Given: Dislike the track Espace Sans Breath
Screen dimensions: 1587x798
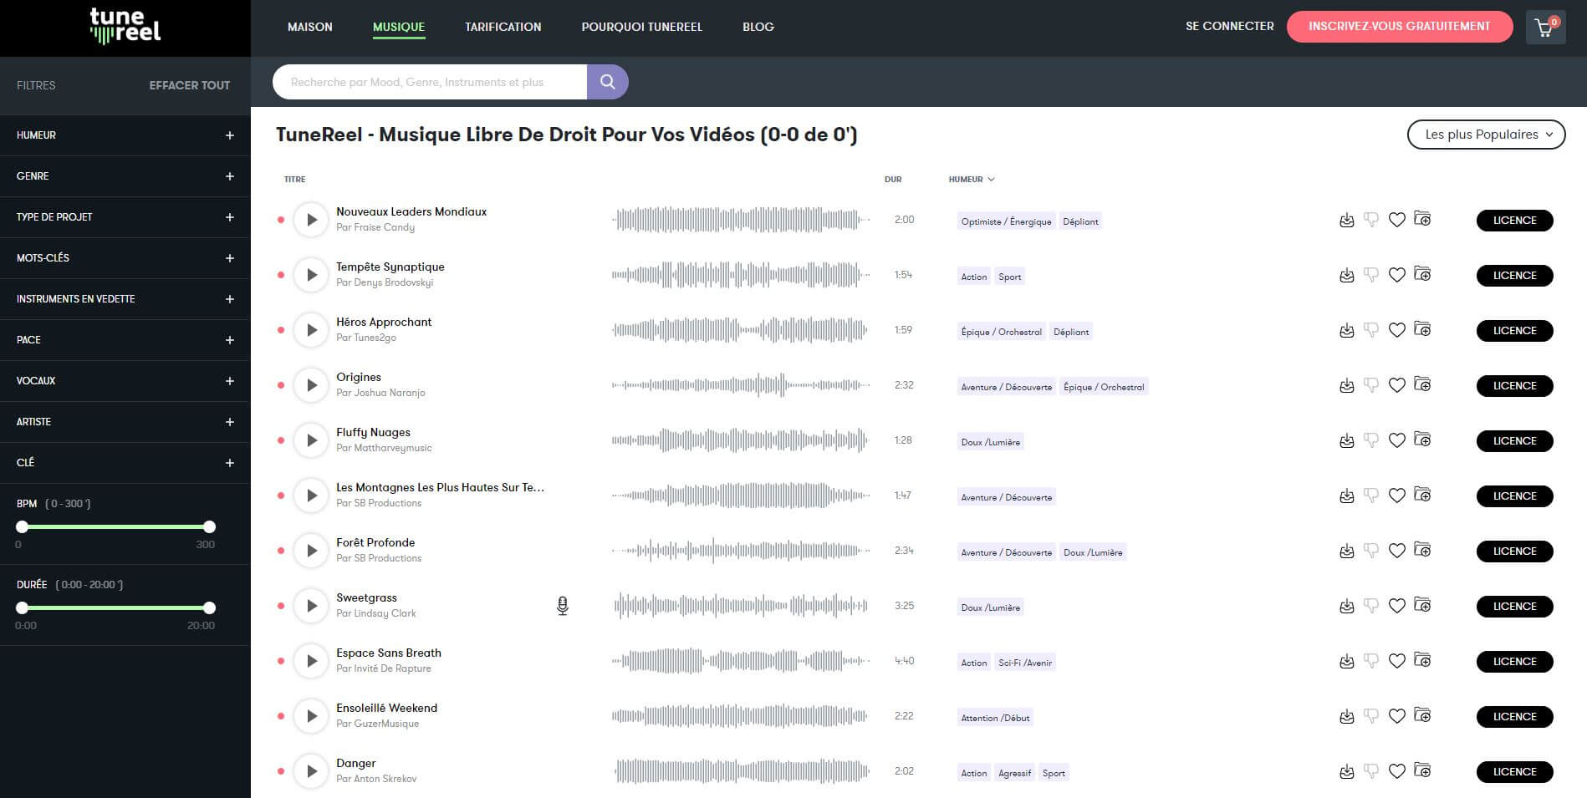Looking at the screenshot, I should click(x=1371, y=661).
